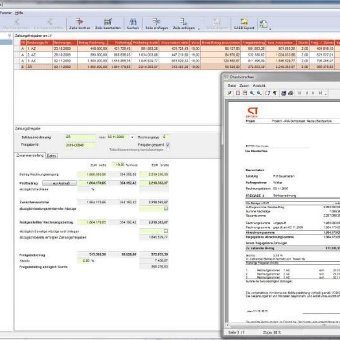Click the abzüglich Nachlass percent field
Screen dimensions: 340x340
pyautogui.click(x=84, y=189)
